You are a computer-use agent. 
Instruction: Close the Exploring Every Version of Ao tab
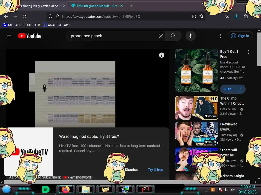click(x=64, y=6)
